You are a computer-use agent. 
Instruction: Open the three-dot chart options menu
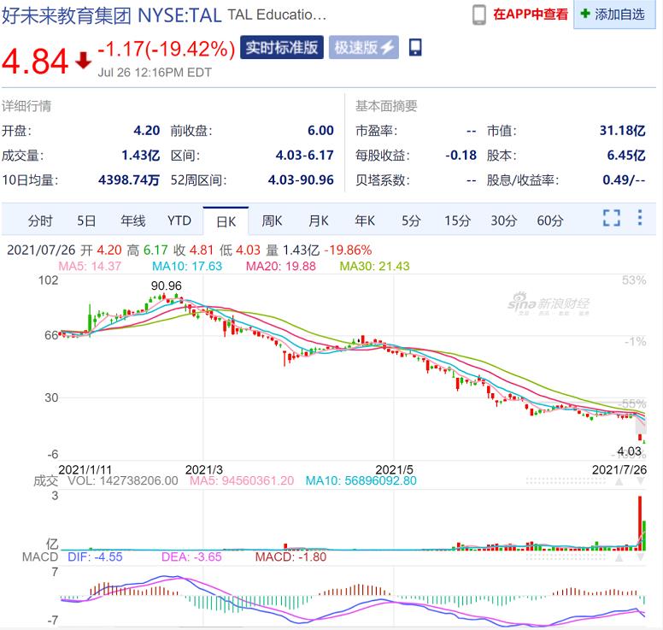point(640,217)
